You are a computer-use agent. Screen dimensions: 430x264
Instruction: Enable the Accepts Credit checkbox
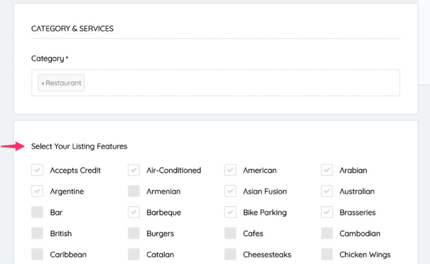coord(37,170)
